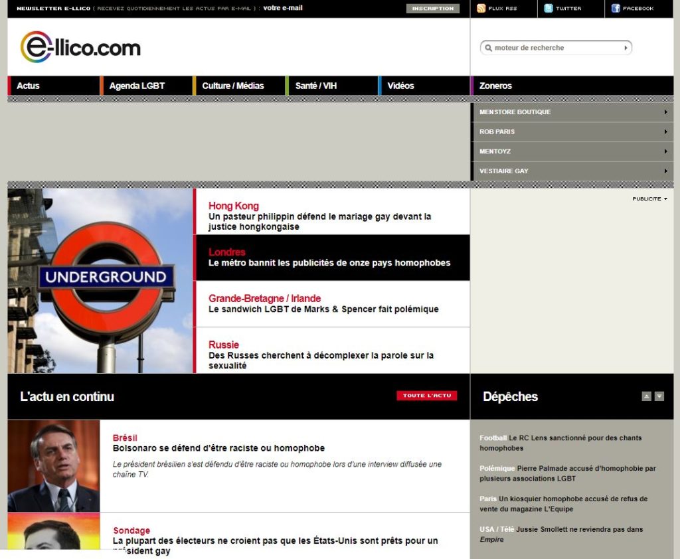Open the Sondage président gay article
The height and width of the screenshot is (559, 680).
point(275,546)
